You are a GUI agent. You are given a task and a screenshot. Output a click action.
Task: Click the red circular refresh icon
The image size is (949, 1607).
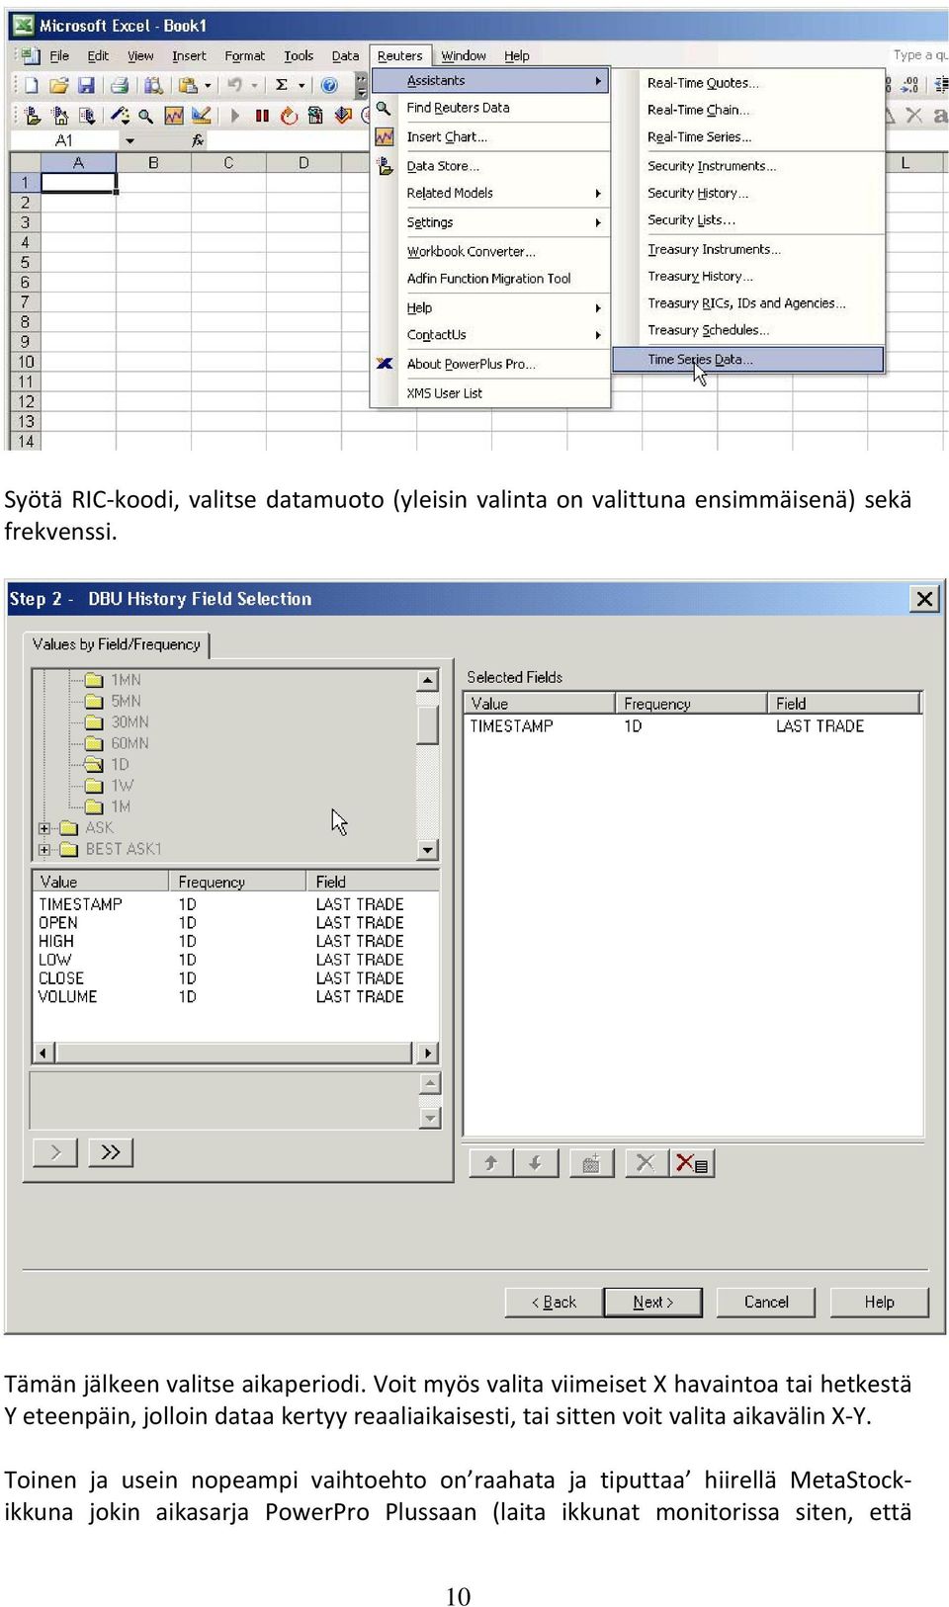point(289,116)
